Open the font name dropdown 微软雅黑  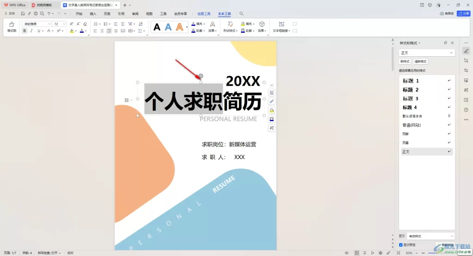(x=36, y=24)
